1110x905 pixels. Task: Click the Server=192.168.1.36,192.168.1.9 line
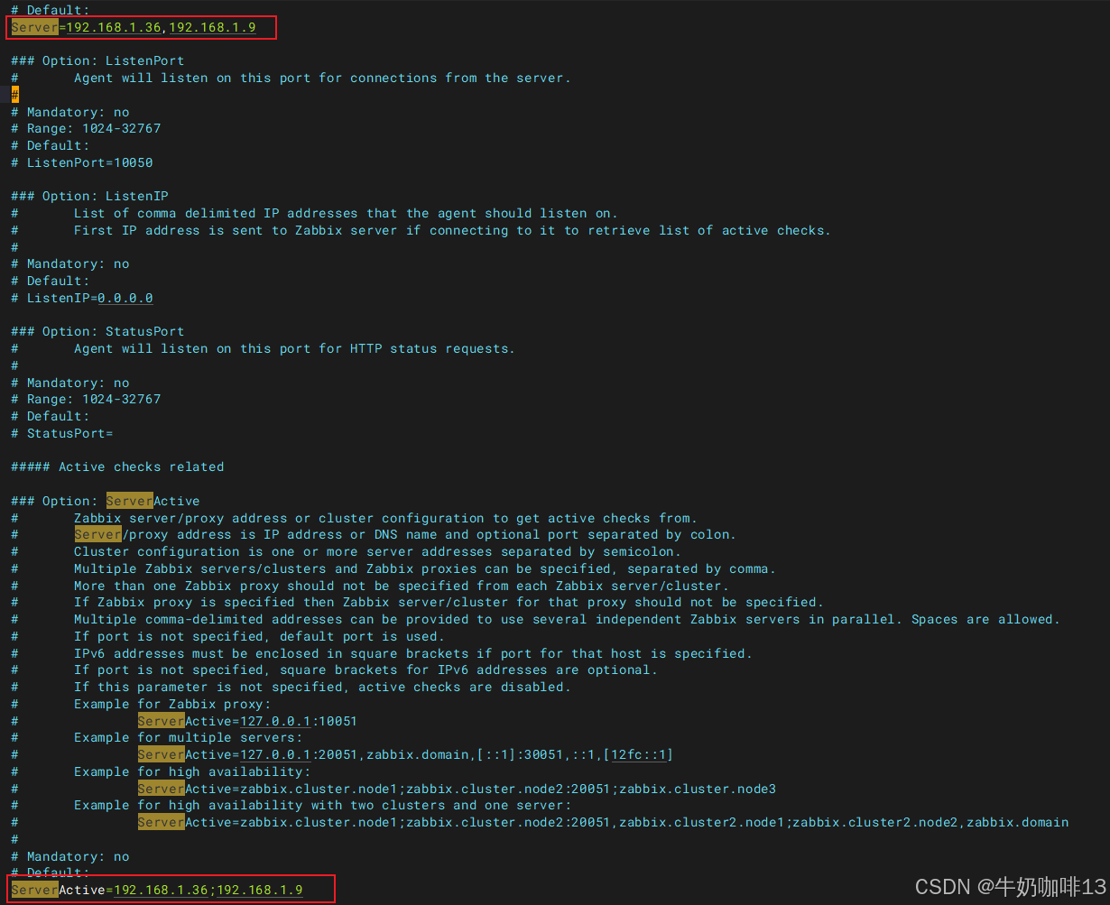point(134,28)
